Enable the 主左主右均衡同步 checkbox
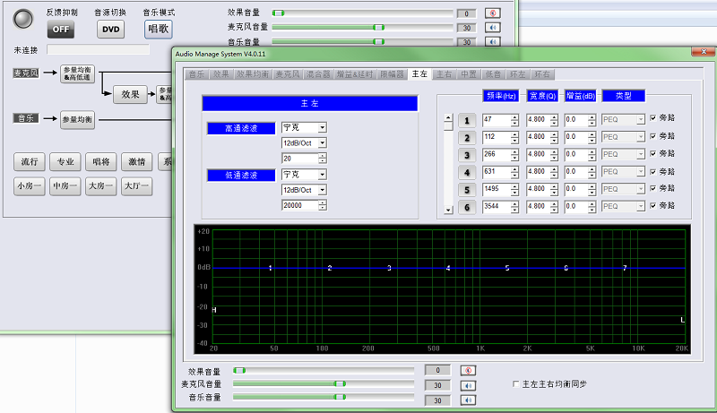 [515, 384]
